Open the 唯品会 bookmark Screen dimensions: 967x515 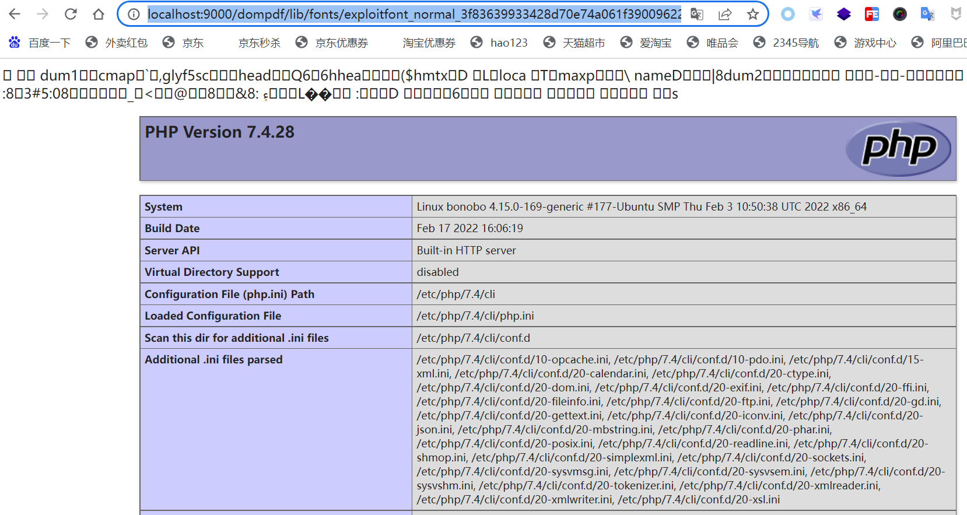click(x=712, y=43)
